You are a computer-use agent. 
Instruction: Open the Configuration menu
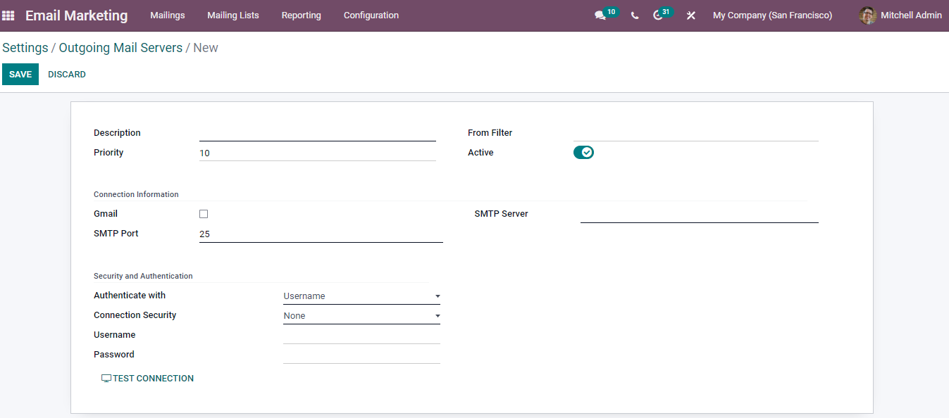pos(371,15)
